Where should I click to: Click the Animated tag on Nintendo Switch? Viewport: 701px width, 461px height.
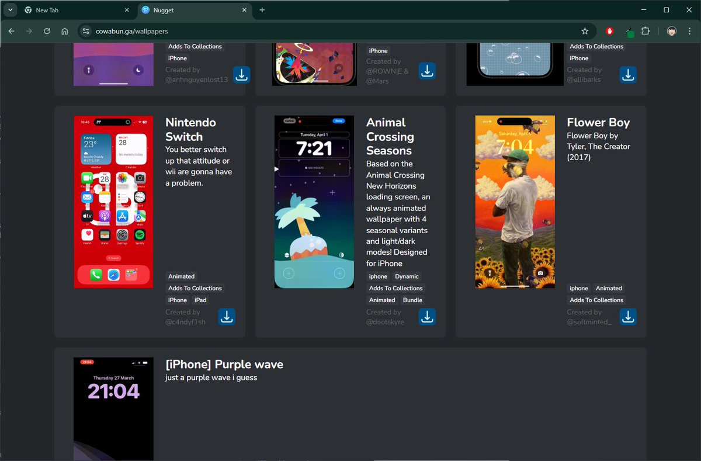[x=182, y=276]
